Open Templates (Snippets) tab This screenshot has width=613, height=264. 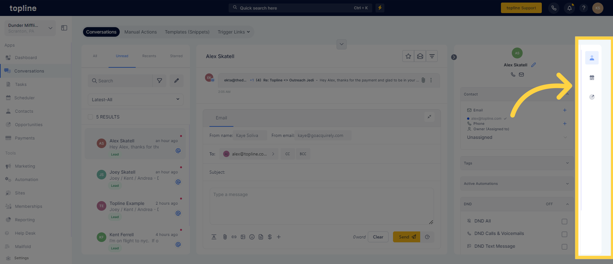click(x=187, y=32)
